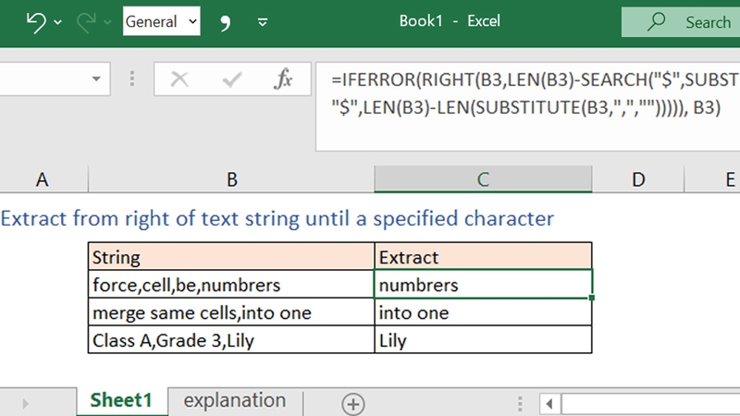Expand the Name Box dropdown arrow
This screenshot has height=416, width=740.
[x=96, y=79]
